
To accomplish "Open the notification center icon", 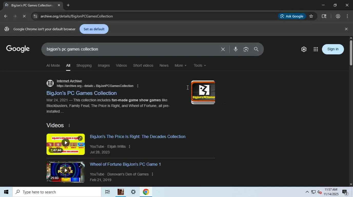I will (345, 192).
